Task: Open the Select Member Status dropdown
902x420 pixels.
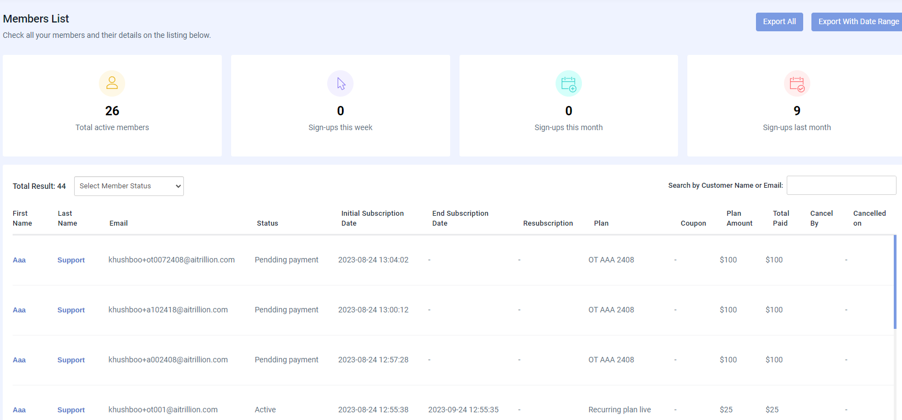Action: point(129,186)
